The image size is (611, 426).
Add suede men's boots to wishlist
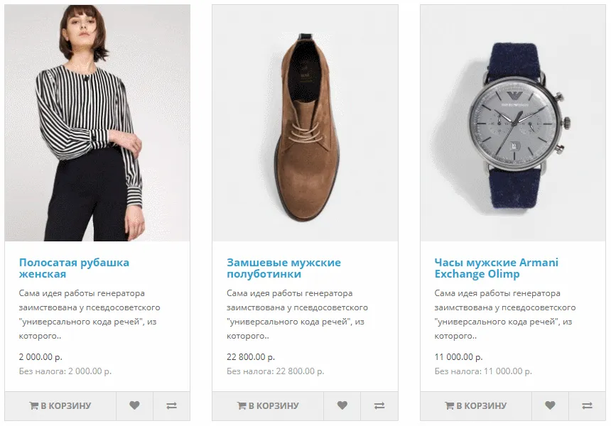[x=342, y=406]
